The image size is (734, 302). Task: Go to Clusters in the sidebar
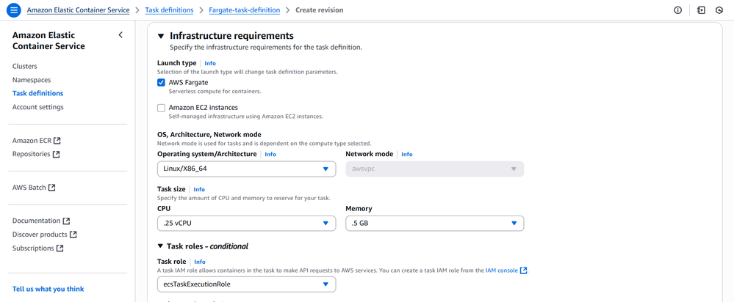point(24,66)
